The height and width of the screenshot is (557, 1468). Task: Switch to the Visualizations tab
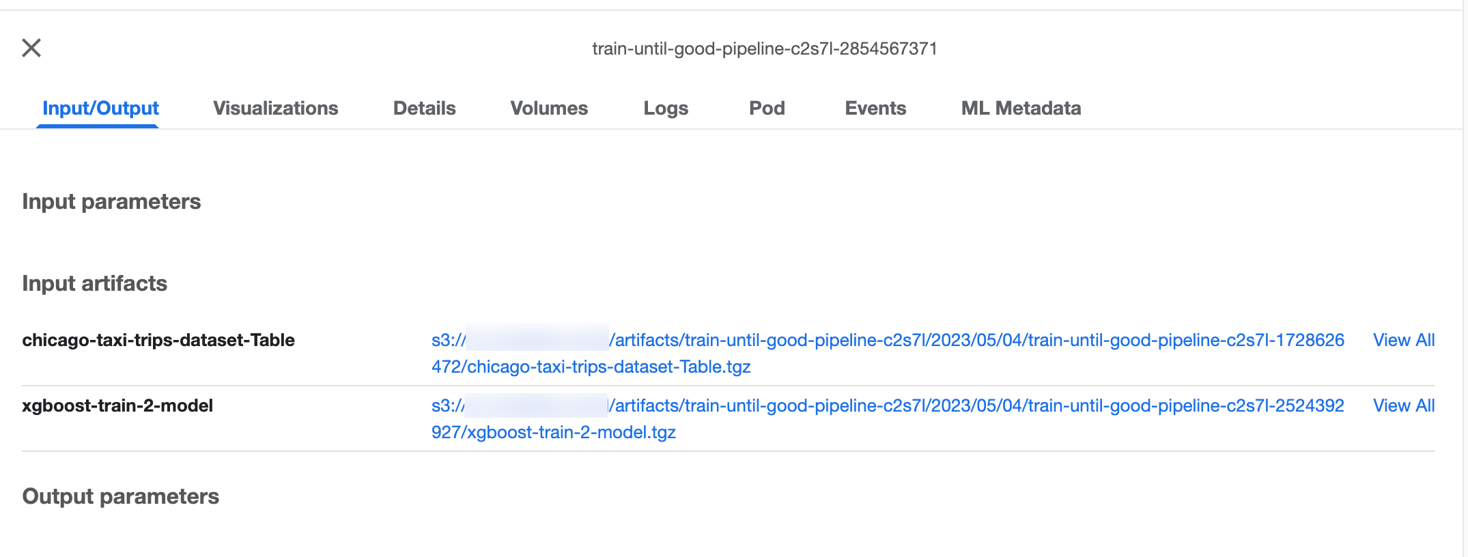275,108
